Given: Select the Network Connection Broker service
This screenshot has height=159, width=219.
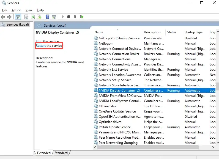Looking at the screenshot, I should [x=154, y=54].
